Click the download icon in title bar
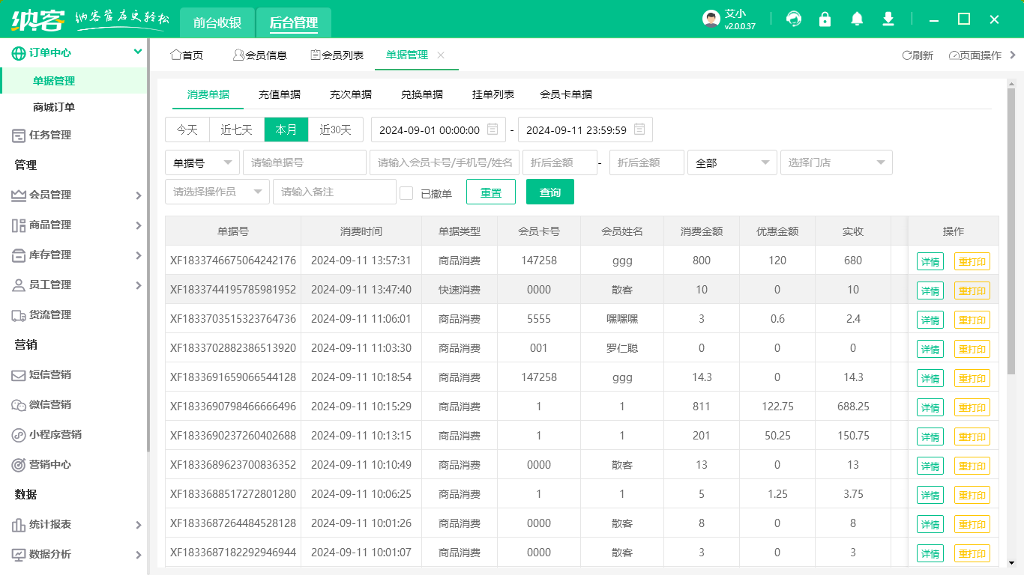1024x575 pixels. pyautogui.click(x=888, y=19)
